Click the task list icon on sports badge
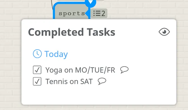Screen dimensions: 188x110 (x=97, y=13)
